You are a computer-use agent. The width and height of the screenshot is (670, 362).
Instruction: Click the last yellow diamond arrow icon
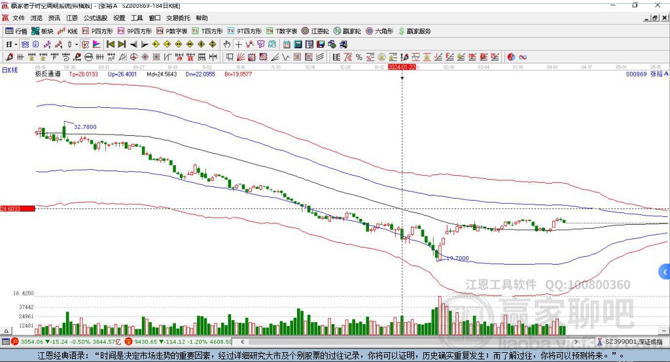(213, 44)
